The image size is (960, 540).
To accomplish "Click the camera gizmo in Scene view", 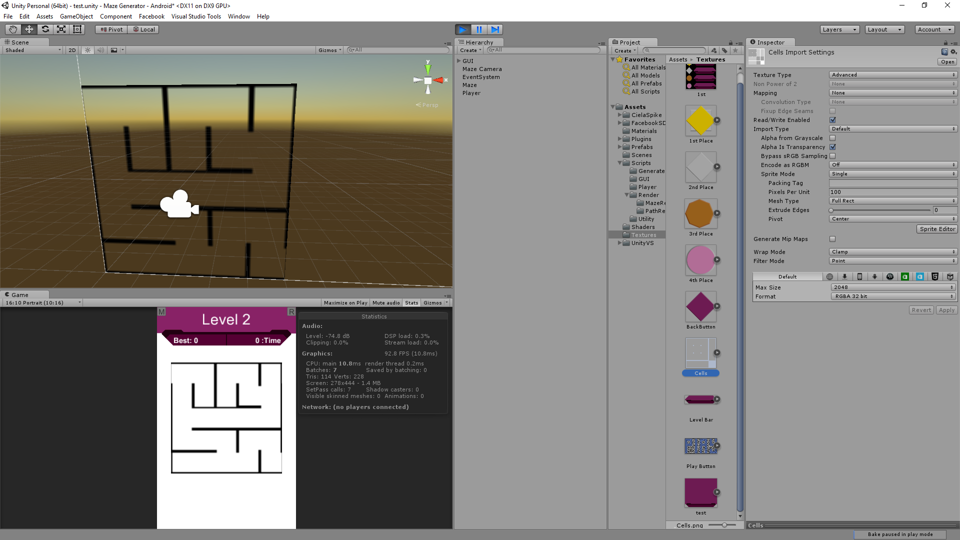I will 179,204.
